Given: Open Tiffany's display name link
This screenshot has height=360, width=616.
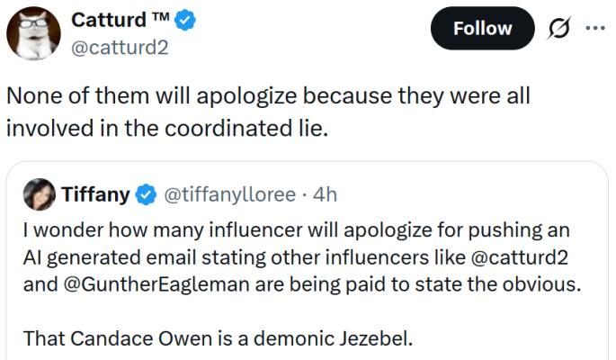Looking at the screenshot, I should tap(96, 193).
